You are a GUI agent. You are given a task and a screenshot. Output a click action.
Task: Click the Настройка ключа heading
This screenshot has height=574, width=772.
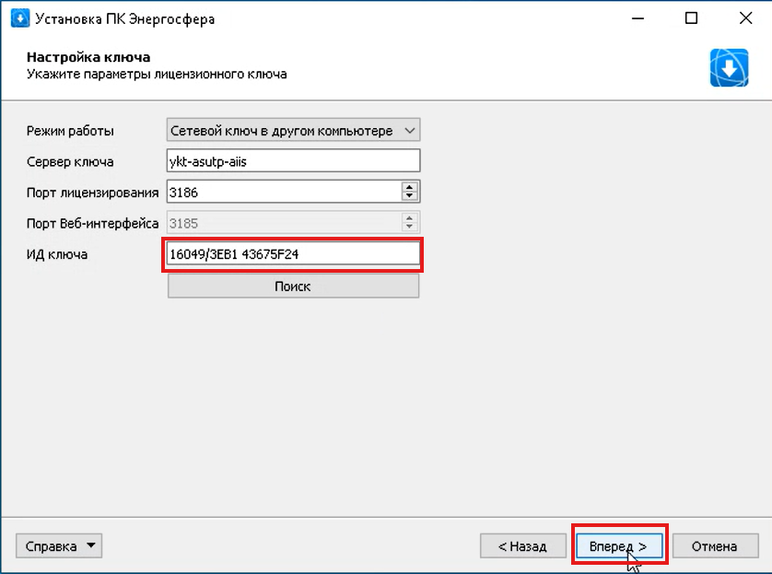pos(88,57)
